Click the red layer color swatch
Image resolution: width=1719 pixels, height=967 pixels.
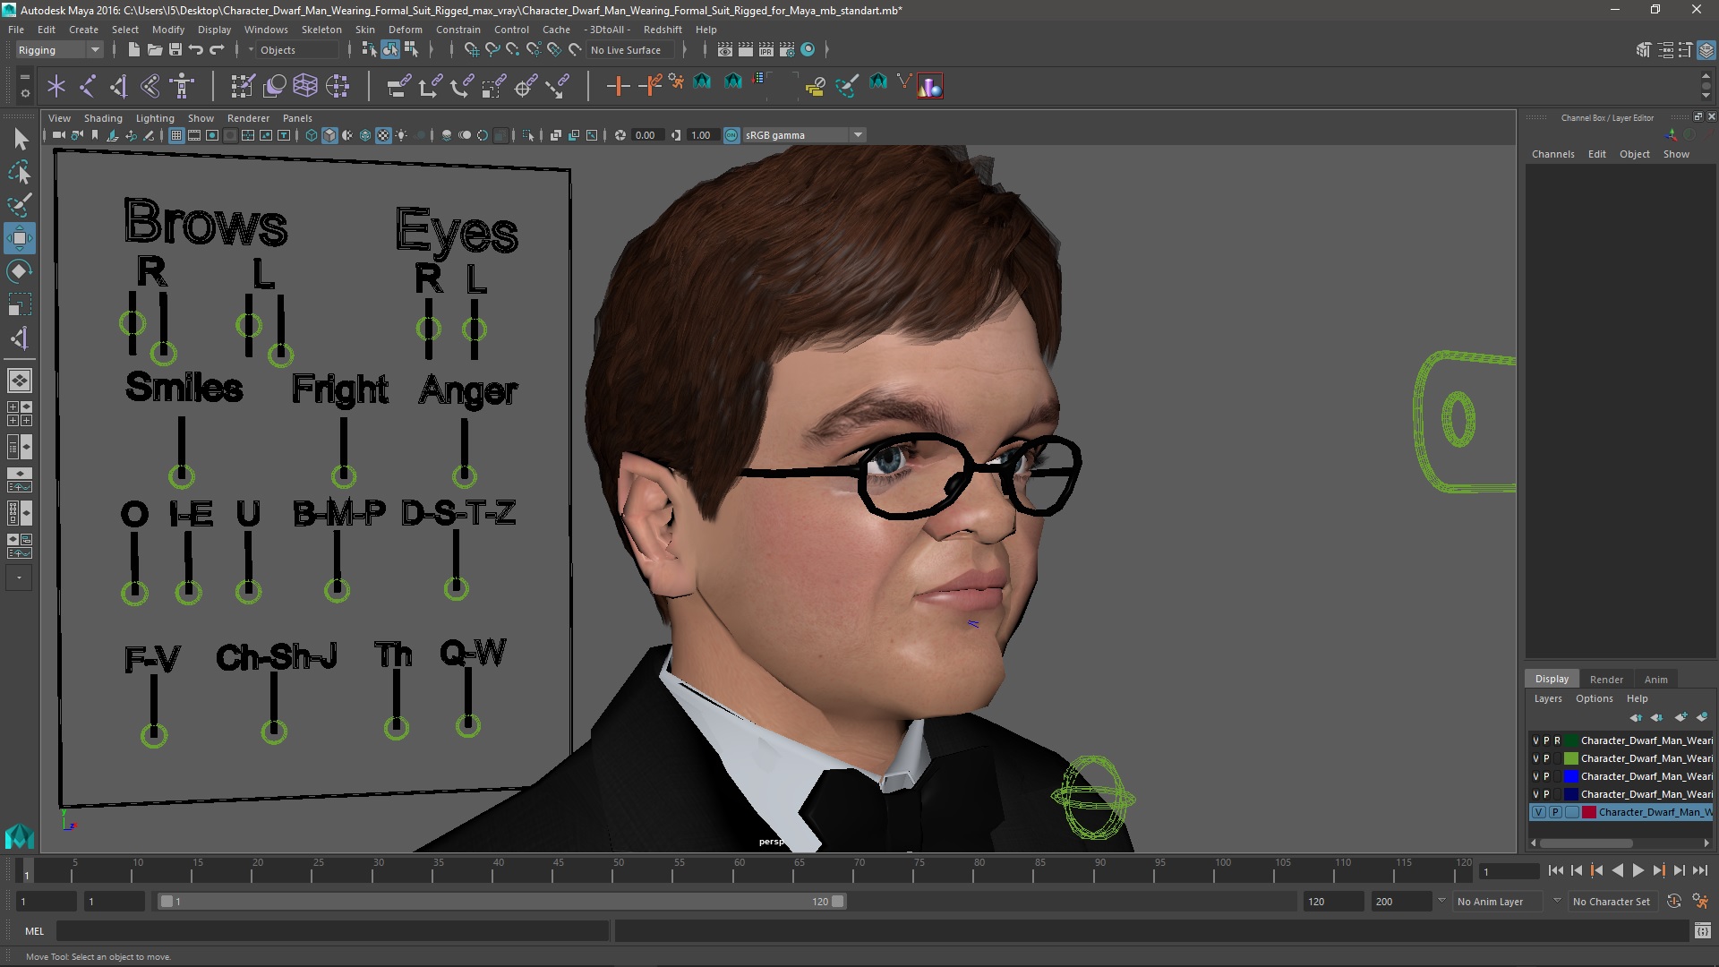[1589, 812]
